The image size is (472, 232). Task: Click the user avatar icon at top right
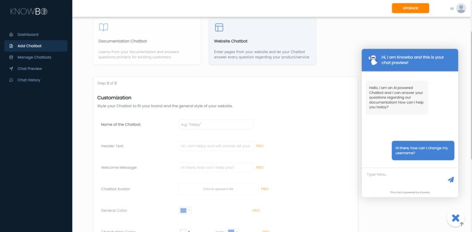click(461, 8)
